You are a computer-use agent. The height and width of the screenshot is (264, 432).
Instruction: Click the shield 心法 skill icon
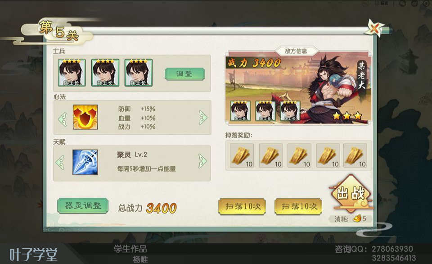(x=85, y=117)
